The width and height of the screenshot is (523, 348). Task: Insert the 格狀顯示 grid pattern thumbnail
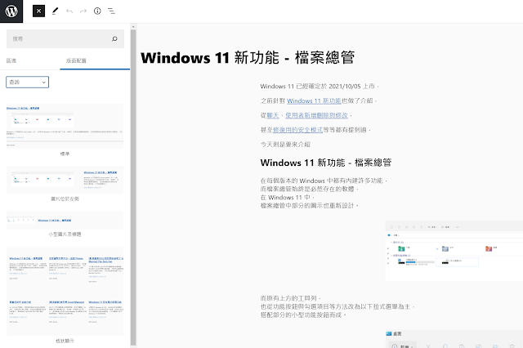[65, 291]
